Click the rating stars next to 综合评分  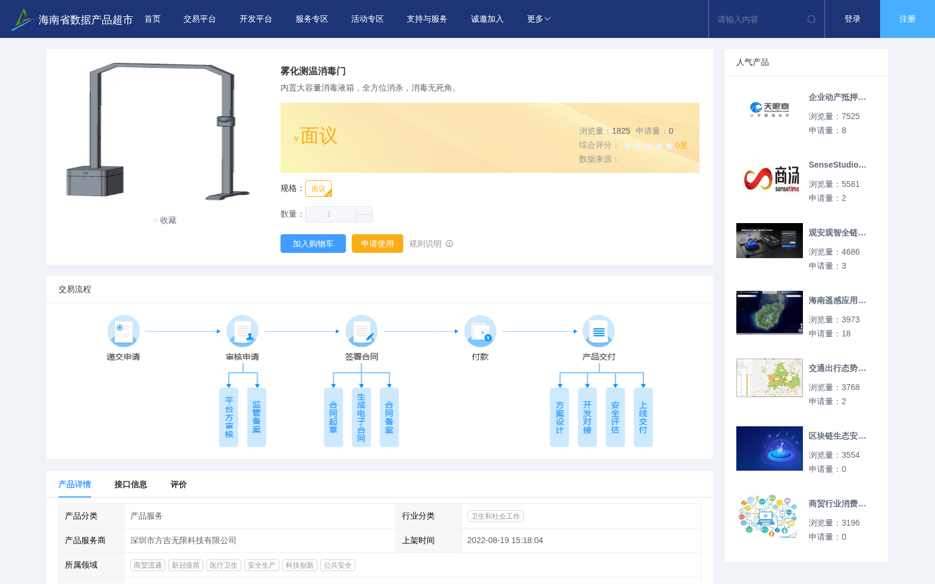(x=649, y=145)
